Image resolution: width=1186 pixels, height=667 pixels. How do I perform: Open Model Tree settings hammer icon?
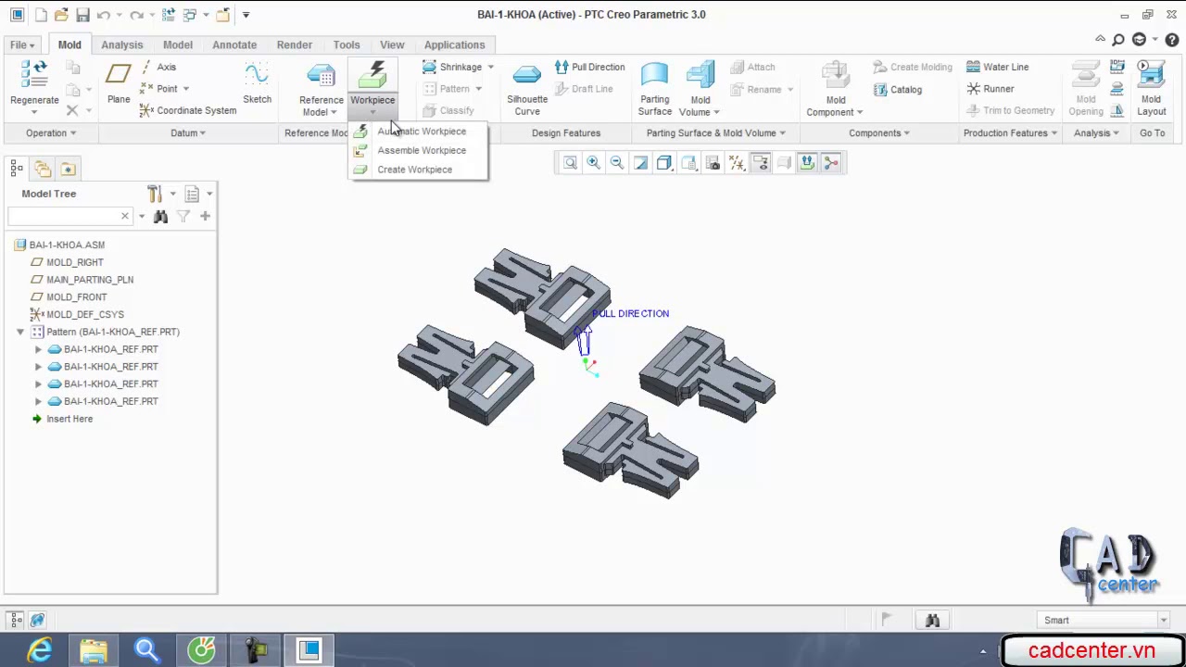point(155,194)
